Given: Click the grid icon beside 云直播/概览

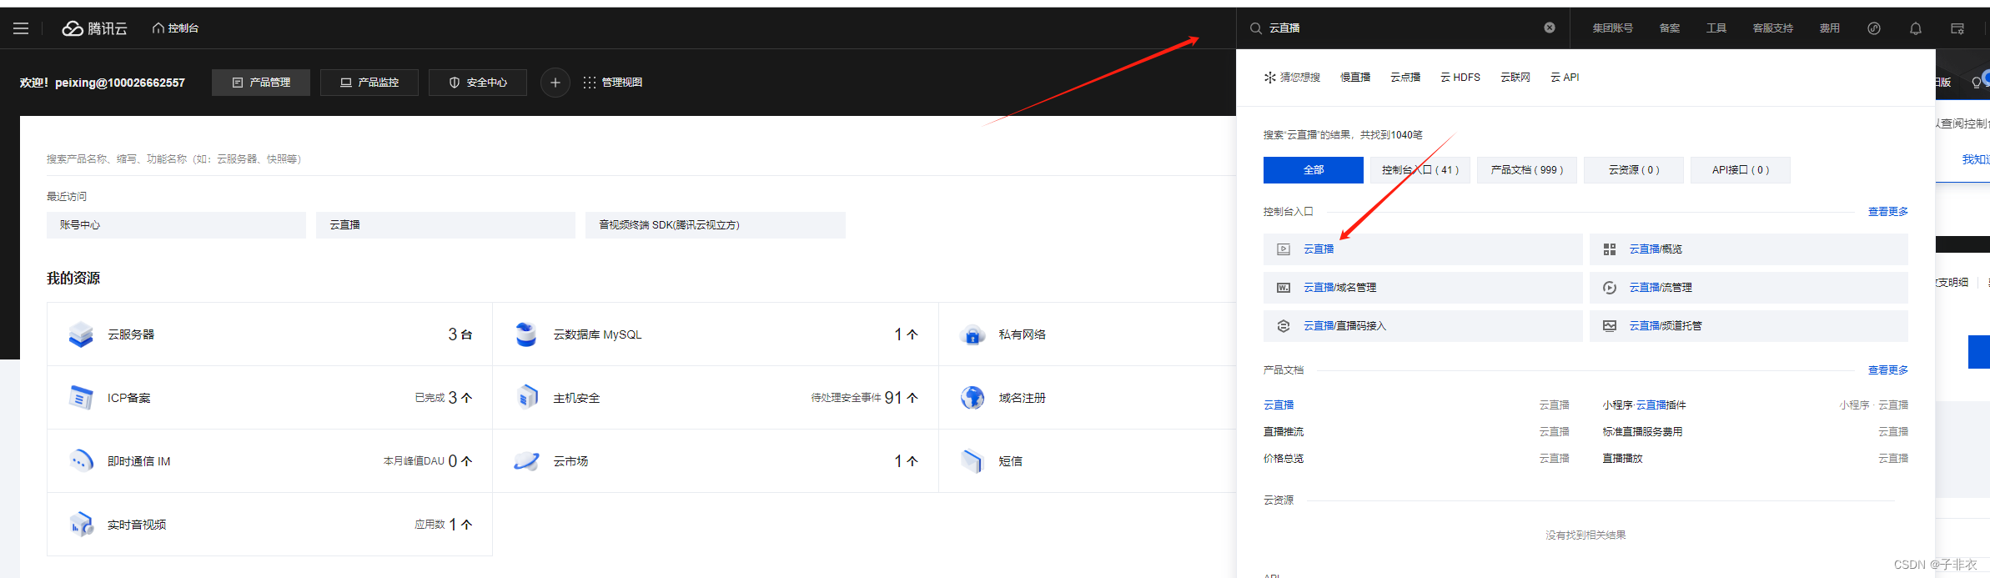Looking at the screenshot, I should (x=1610, y=249).
